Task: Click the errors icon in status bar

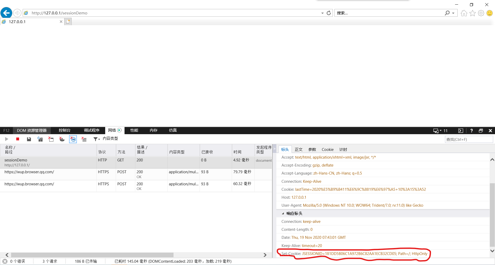Action: [5, 261]
